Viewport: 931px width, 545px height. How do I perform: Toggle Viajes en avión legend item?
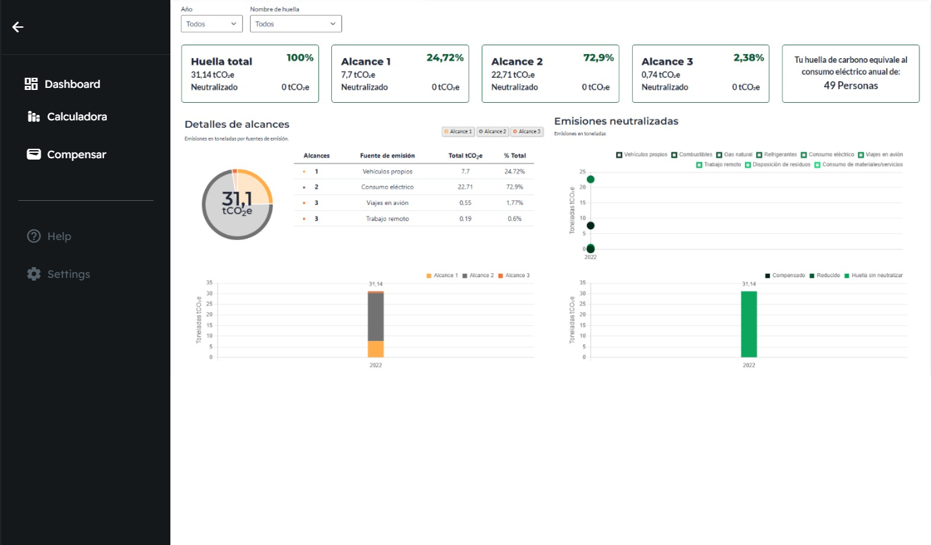(x=880, y=155)
